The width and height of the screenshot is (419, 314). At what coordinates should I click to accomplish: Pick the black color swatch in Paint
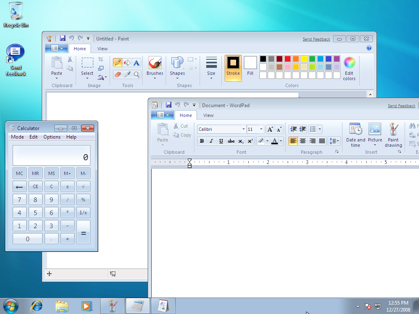pos(263,59)
